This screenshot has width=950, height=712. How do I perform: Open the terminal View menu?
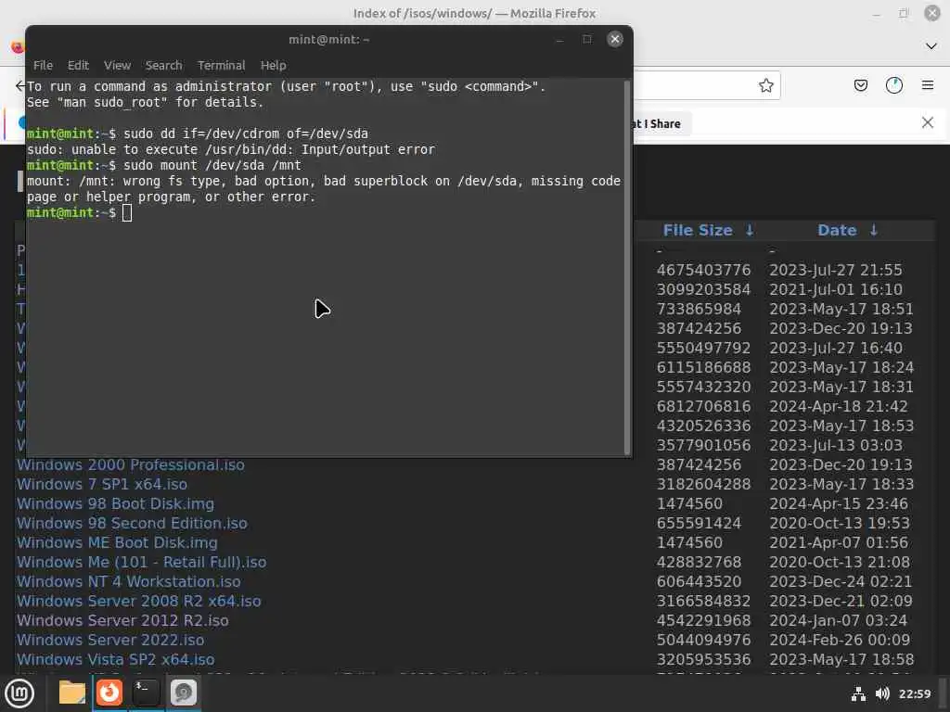click(x=117, y=66)
